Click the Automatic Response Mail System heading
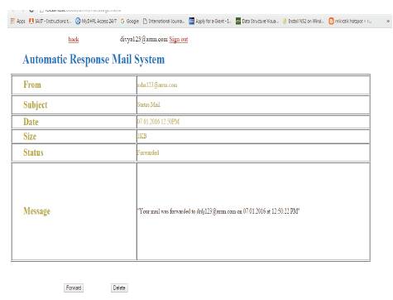Viewport: 393px width, 300px height. pos(93,60)
